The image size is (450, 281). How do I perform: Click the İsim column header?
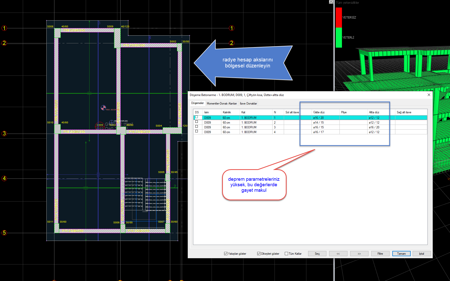click(212, 112)
